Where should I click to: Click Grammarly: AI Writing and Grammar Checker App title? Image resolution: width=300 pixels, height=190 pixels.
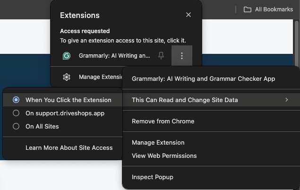point(203,78)
